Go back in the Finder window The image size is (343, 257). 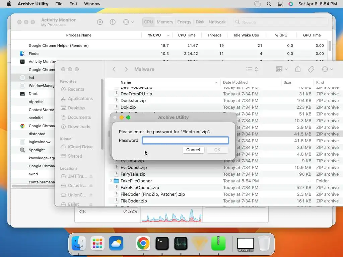[x=114, y=69]
